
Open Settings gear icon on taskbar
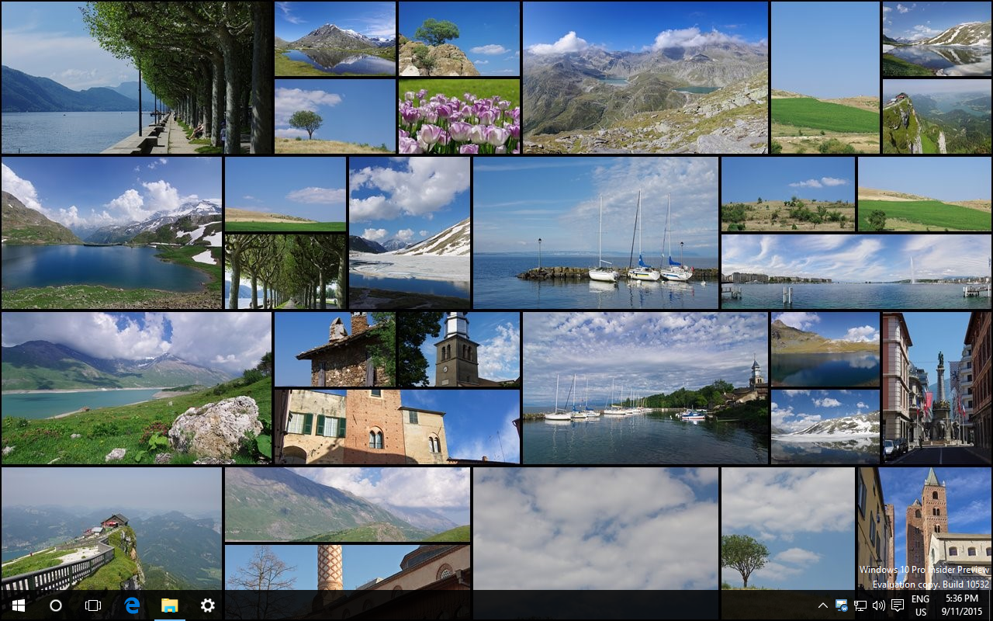pos(207,605)
